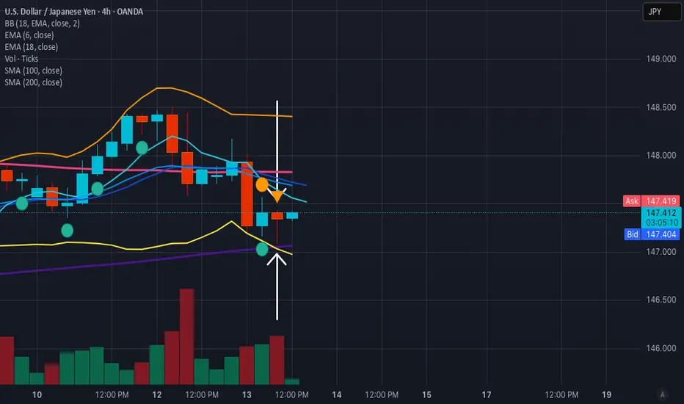This screenshot has width=684, height=404.
Task: Open the JPY currency selector
Action: coord(662,12)
